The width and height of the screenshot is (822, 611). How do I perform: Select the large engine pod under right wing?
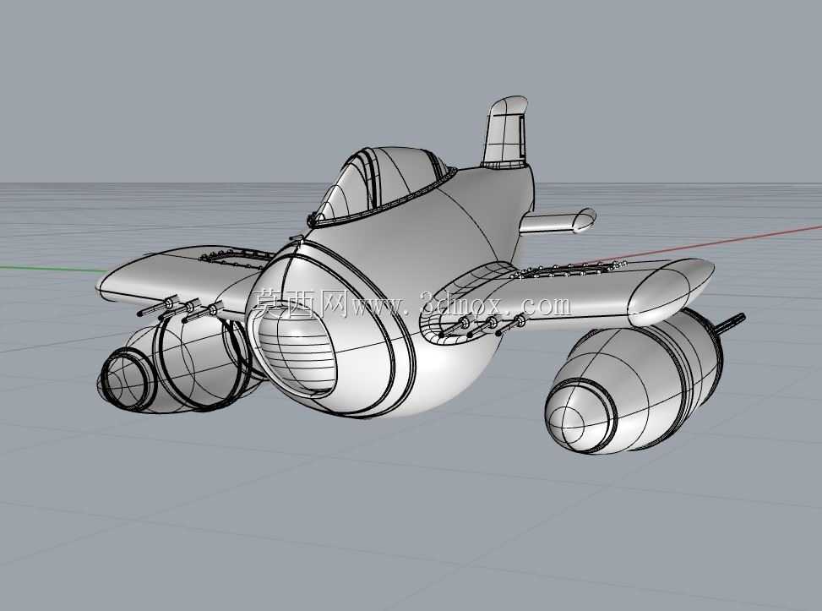[x=634, y=383]
